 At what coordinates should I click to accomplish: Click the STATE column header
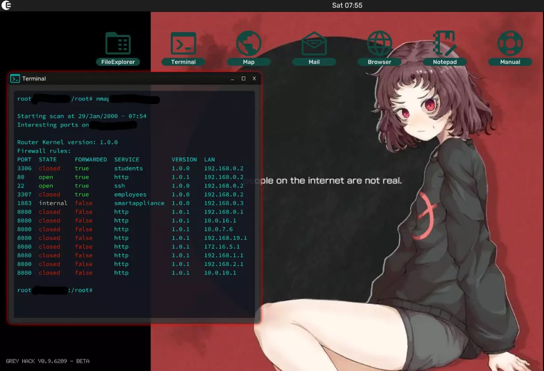pyautogui.click(x=48, y=160)
